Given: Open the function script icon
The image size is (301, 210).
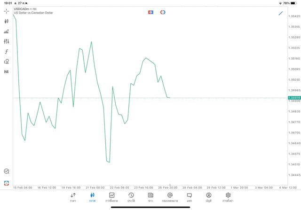Looking at the screenshot, I should [x=6, y=52].
